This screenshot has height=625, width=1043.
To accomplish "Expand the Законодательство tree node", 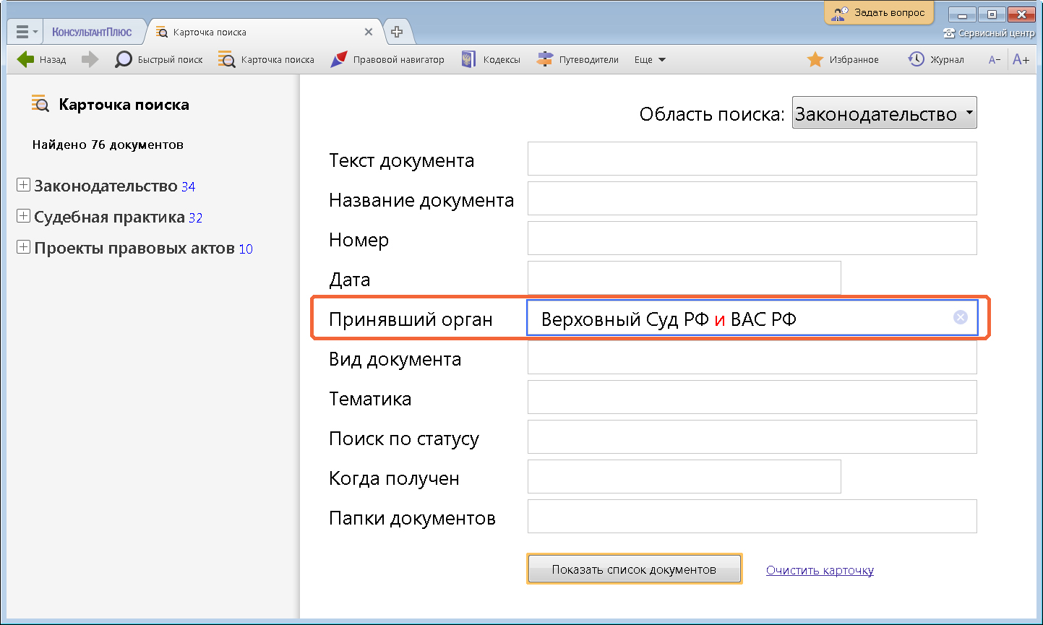I will [x=23, y=186].
